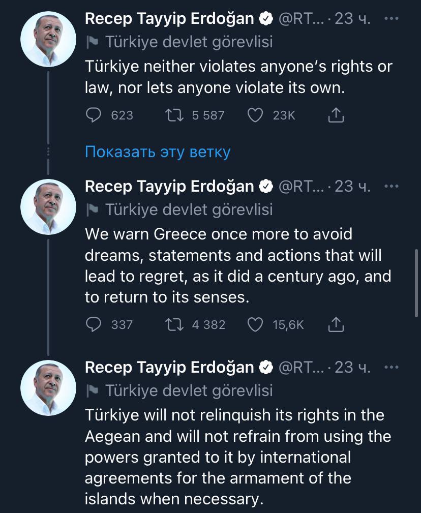Open the more options menu on the Greece tweet
This screenshot has height=513, width=421.
[x=392, y=186]
